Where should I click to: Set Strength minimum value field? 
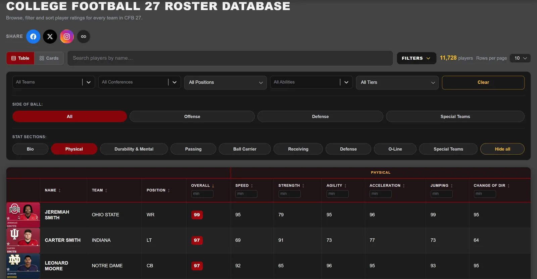click(x=289, y=194)
